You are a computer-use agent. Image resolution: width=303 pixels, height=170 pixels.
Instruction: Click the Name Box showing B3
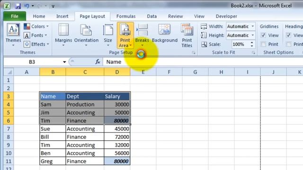pyautogui.click(x=32, y=62)
